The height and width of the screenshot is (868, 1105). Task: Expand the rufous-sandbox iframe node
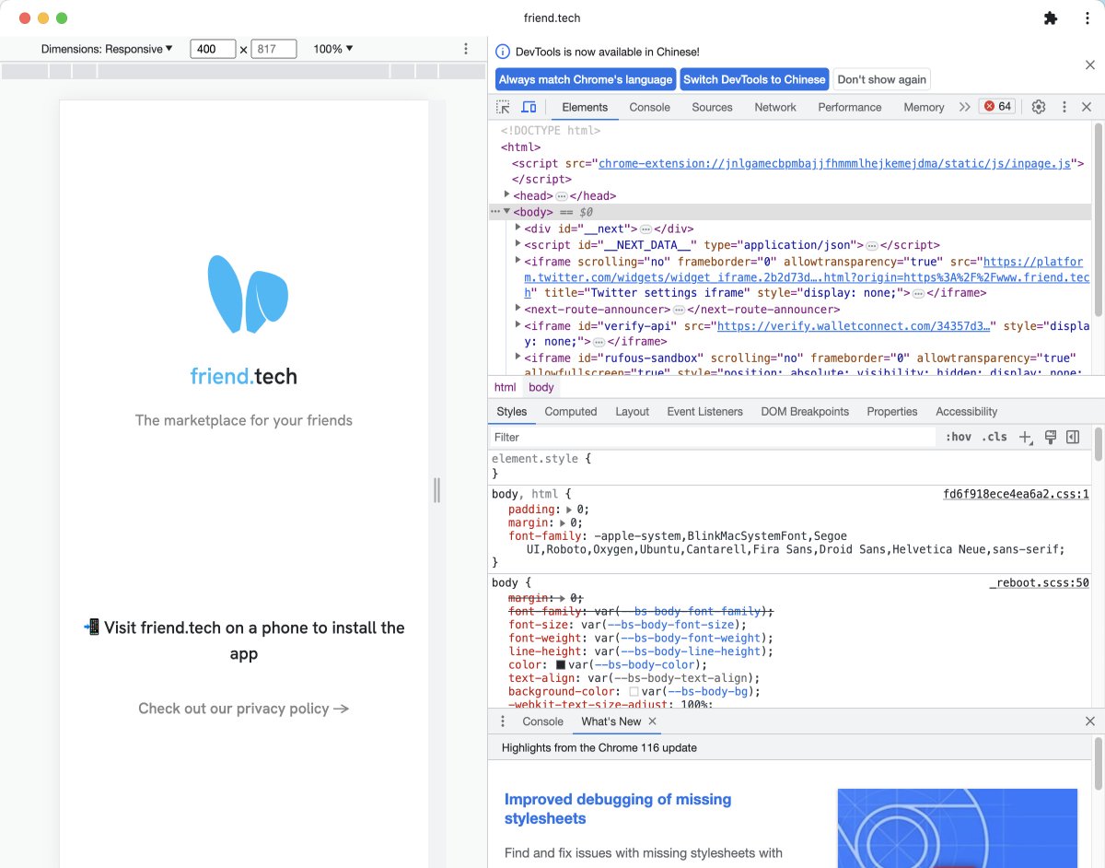518,357
